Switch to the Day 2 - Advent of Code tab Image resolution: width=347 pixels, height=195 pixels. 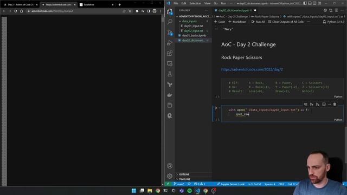pyautogui.click(x=21, y=5)
